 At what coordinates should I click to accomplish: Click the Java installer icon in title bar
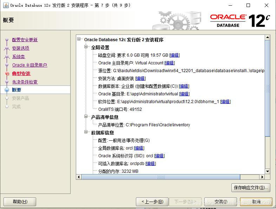6,5
